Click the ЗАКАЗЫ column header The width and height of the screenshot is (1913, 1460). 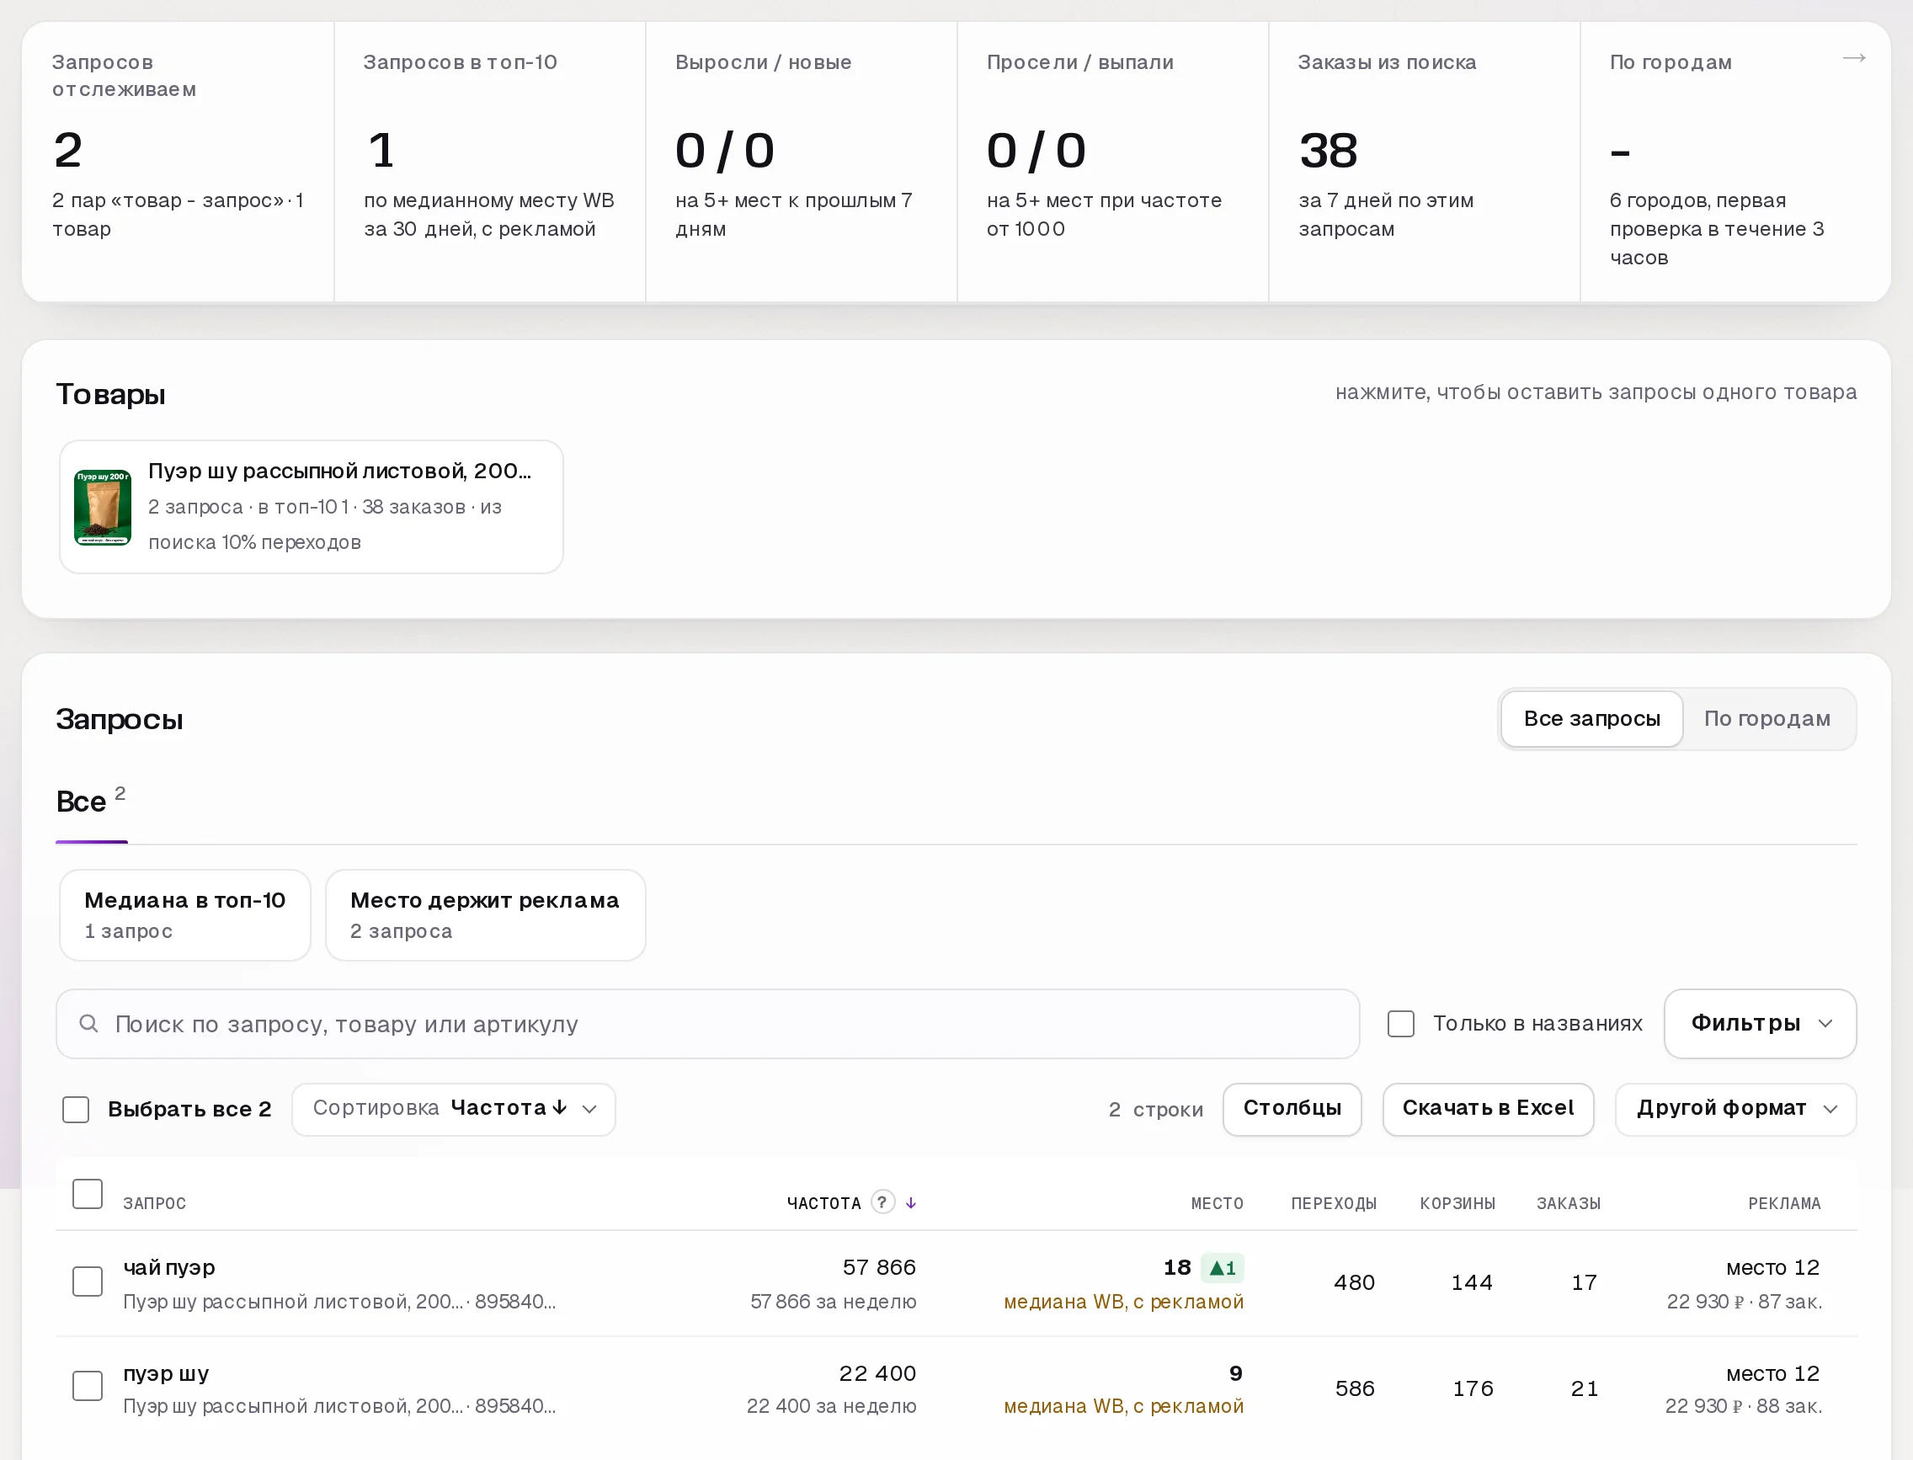1568,1204
